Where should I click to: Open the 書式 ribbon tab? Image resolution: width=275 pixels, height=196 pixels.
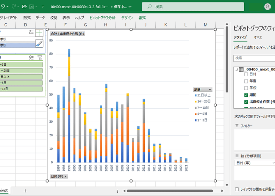(x=142, y=18)
